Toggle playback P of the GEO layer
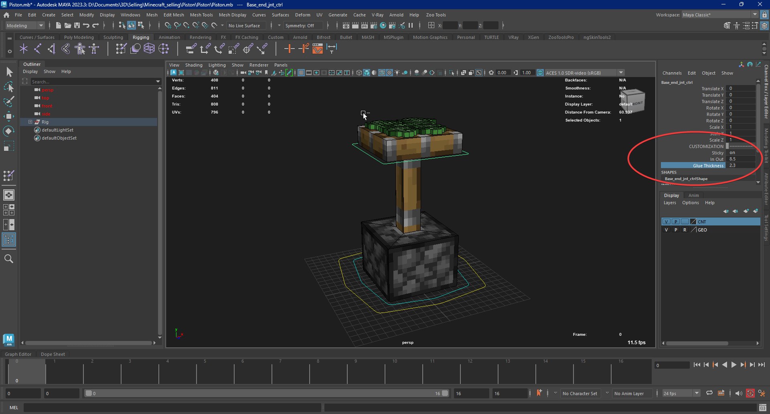Screen dimensions: 770x414 pyautogui.click(x=676, y=230)
